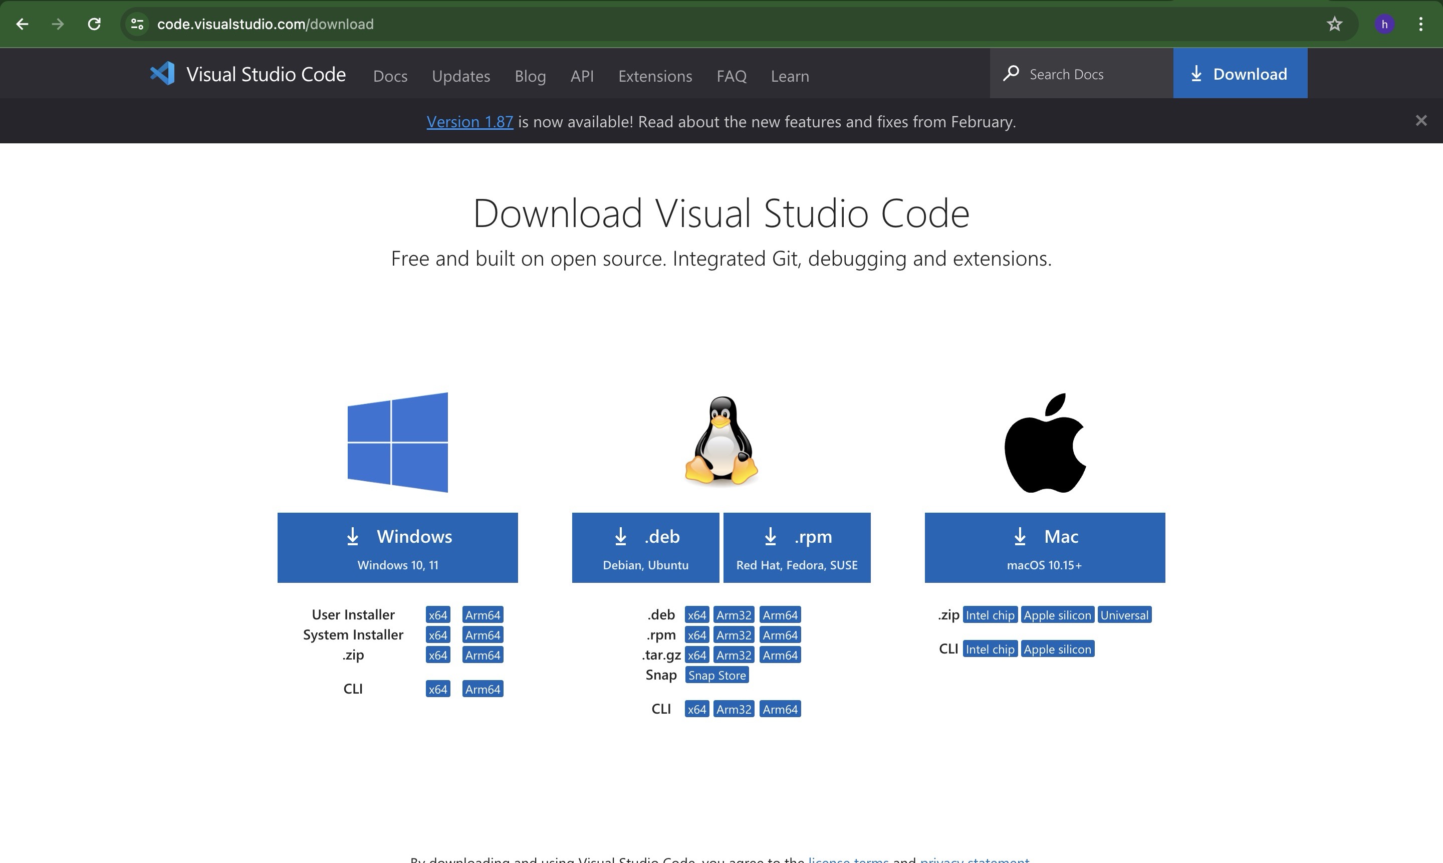Select Linux .rpm Arm64
The image size is (1443, 863).
[780, 635]
